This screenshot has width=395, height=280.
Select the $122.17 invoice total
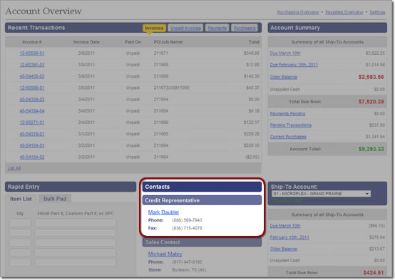pyautogui.click(x=252, y=123)
